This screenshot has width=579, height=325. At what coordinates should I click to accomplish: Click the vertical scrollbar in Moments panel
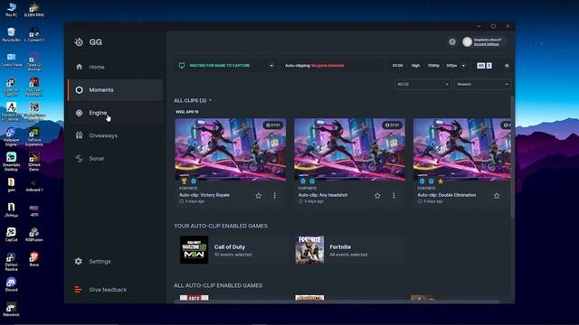(x=512, y=156)
